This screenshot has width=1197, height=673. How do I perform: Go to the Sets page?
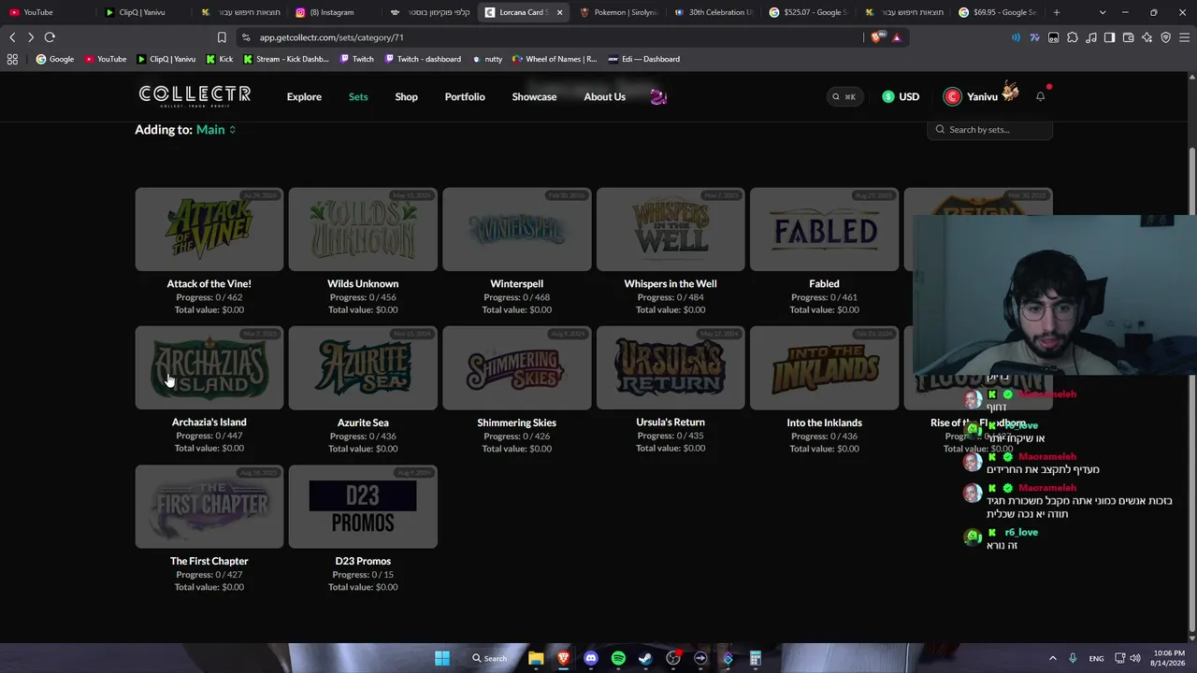pyautogui.click(x=358, y=96)
